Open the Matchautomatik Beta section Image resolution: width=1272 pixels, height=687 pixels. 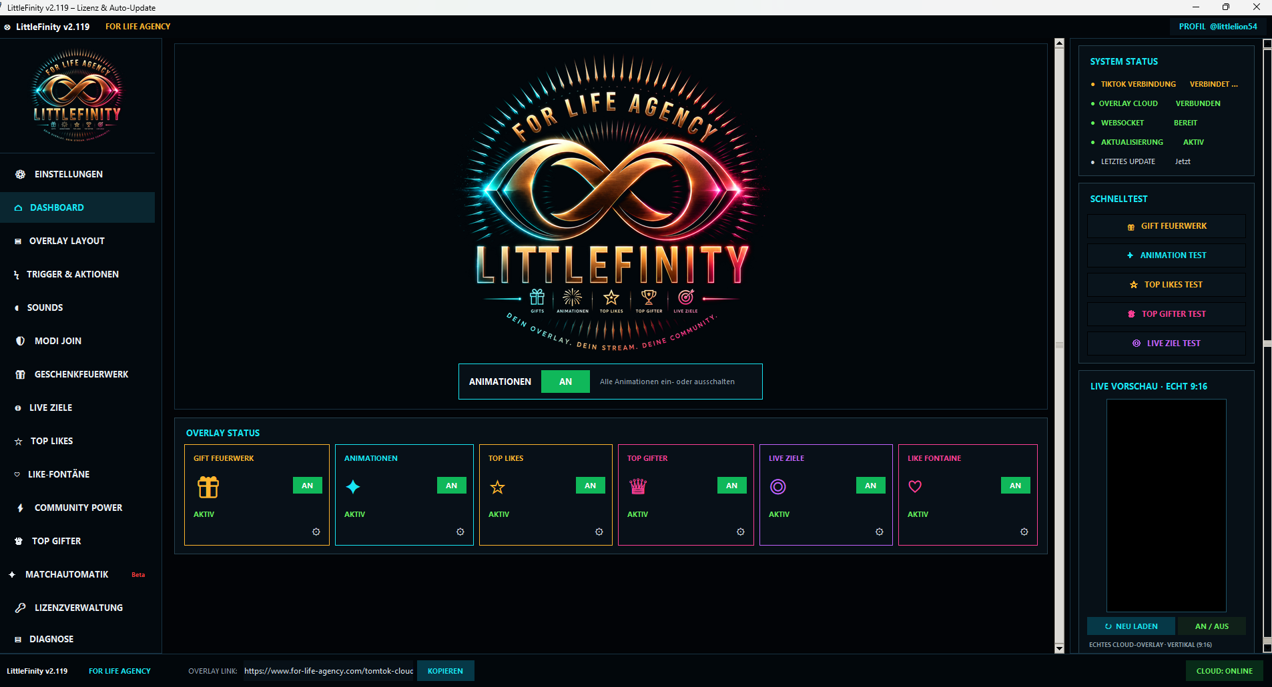(77, 574)
